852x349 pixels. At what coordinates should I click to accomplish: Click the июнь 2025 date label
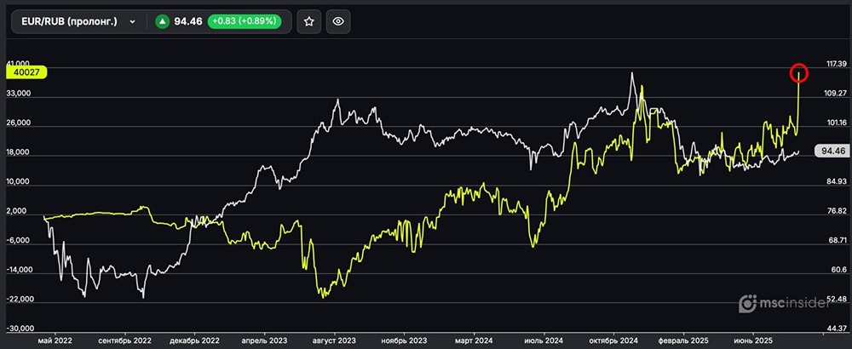(753, 340)
